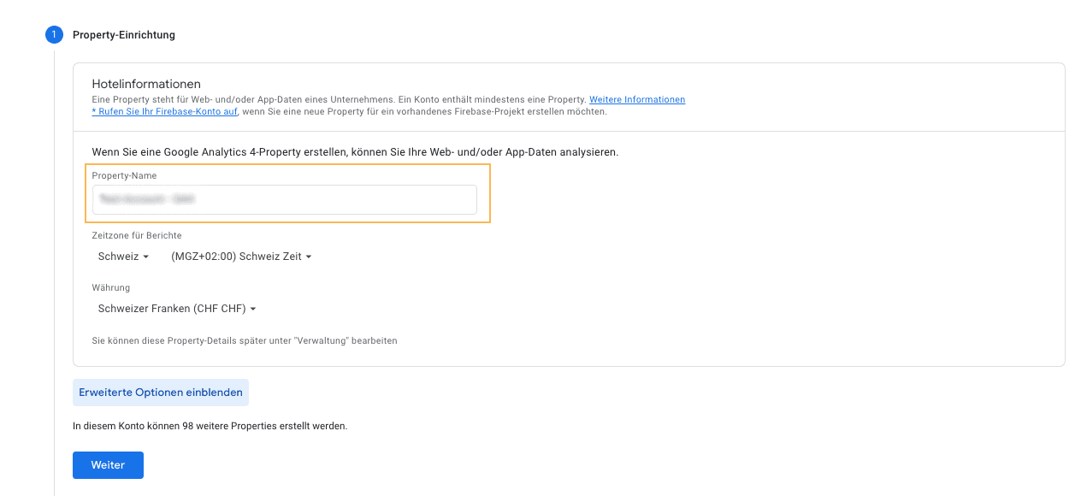
Task: Click the 98 weitere Properties notice text
Action: [210, 426]
